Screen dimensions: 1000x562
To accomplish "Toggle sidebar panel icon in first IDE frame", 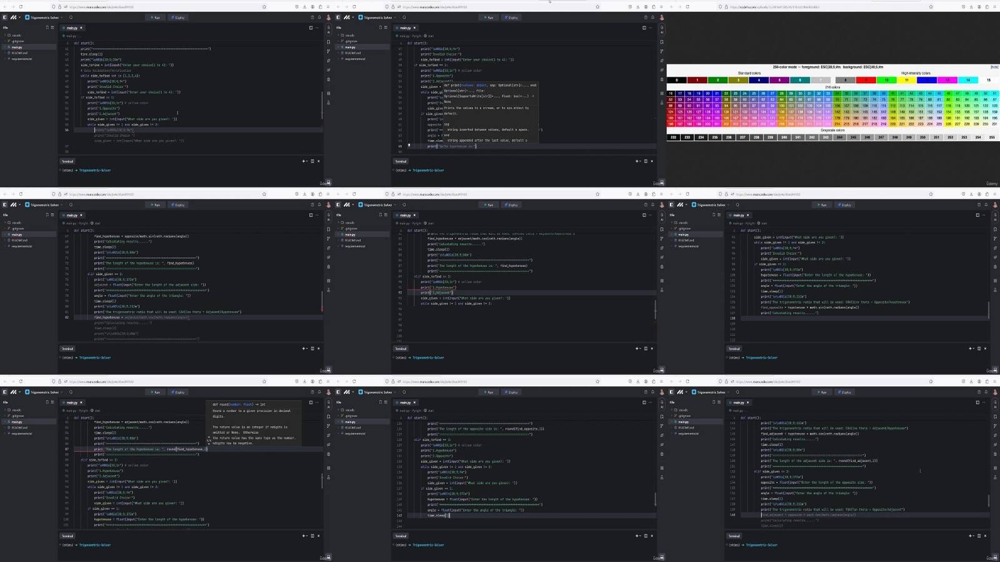I will 5,18.
